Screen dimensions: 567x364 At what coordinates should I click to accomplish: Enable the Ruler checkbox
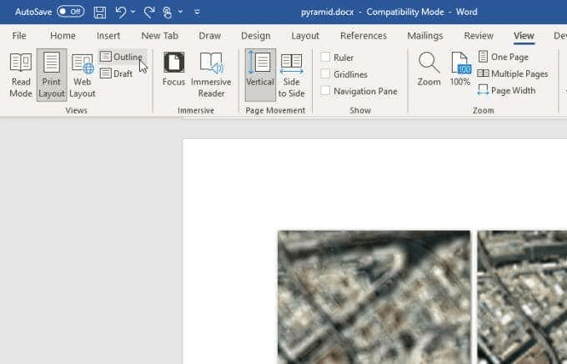pos(326,58)
